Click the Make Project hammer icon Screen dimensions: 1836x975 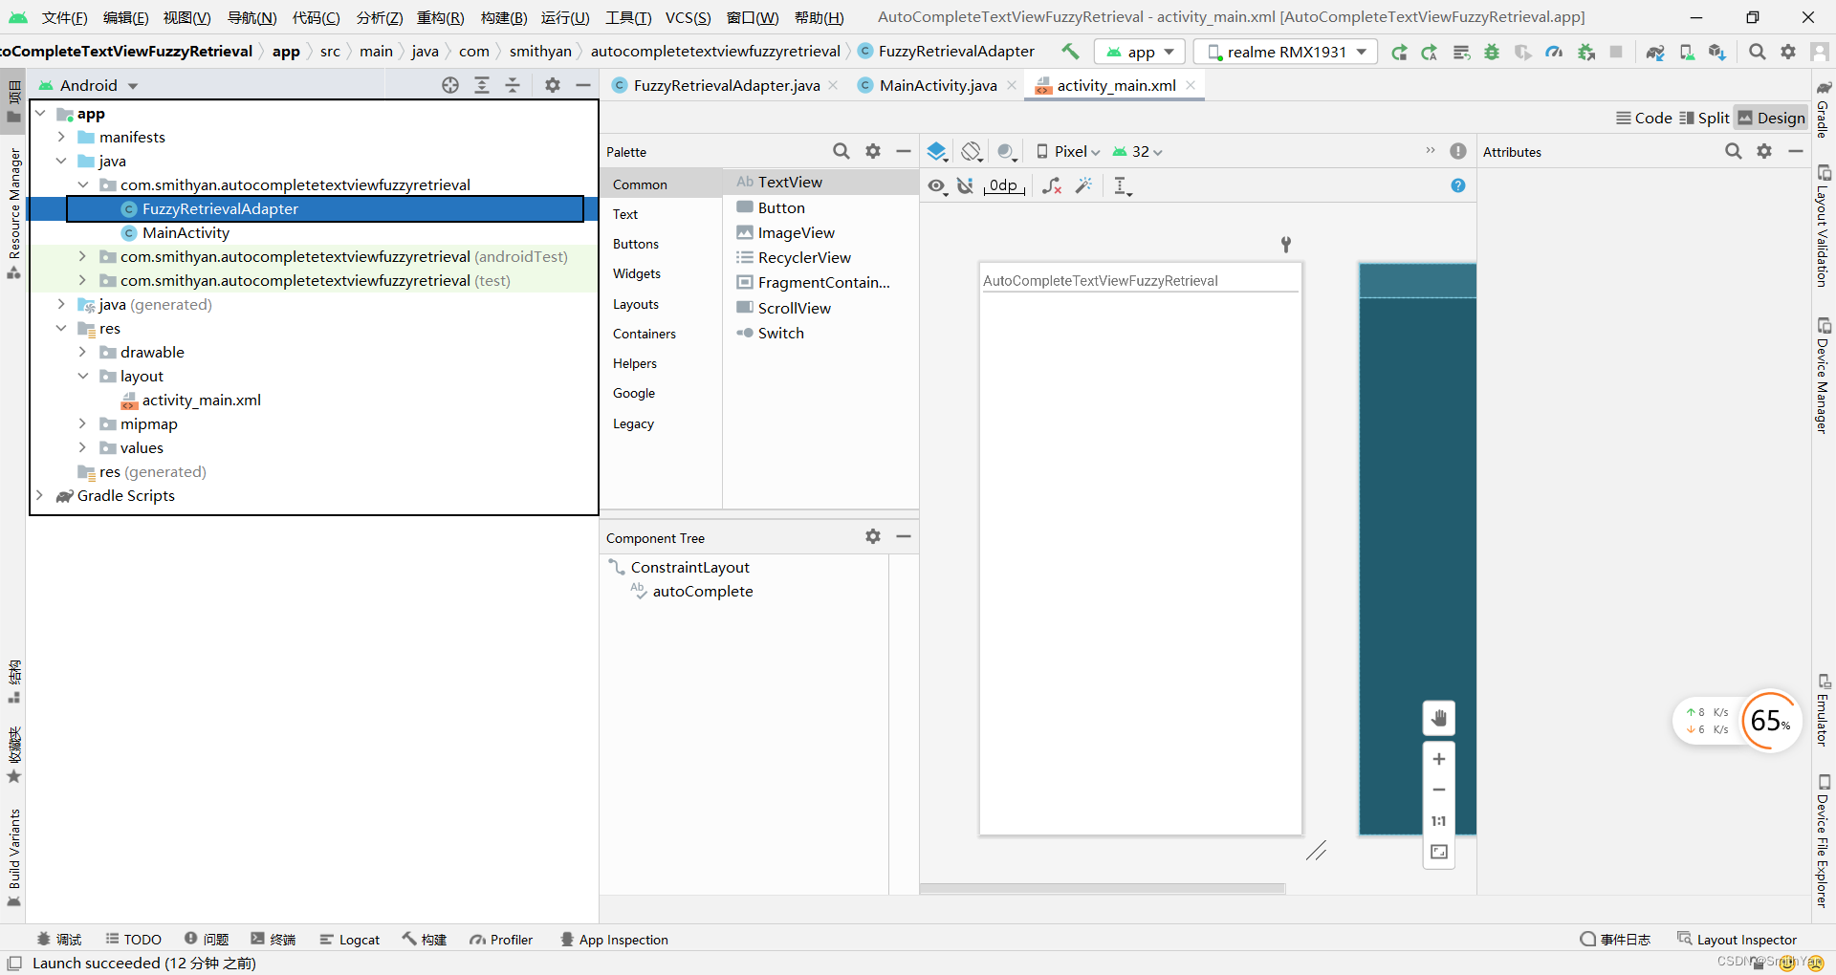click(x=1070, y=52)
